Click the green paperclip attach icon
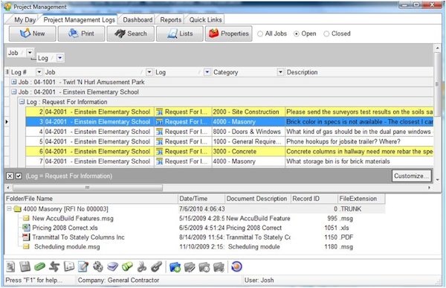Image resolution: width=446 pixels, height=288 pixels. pyautogui.click(x=40, y=267)
